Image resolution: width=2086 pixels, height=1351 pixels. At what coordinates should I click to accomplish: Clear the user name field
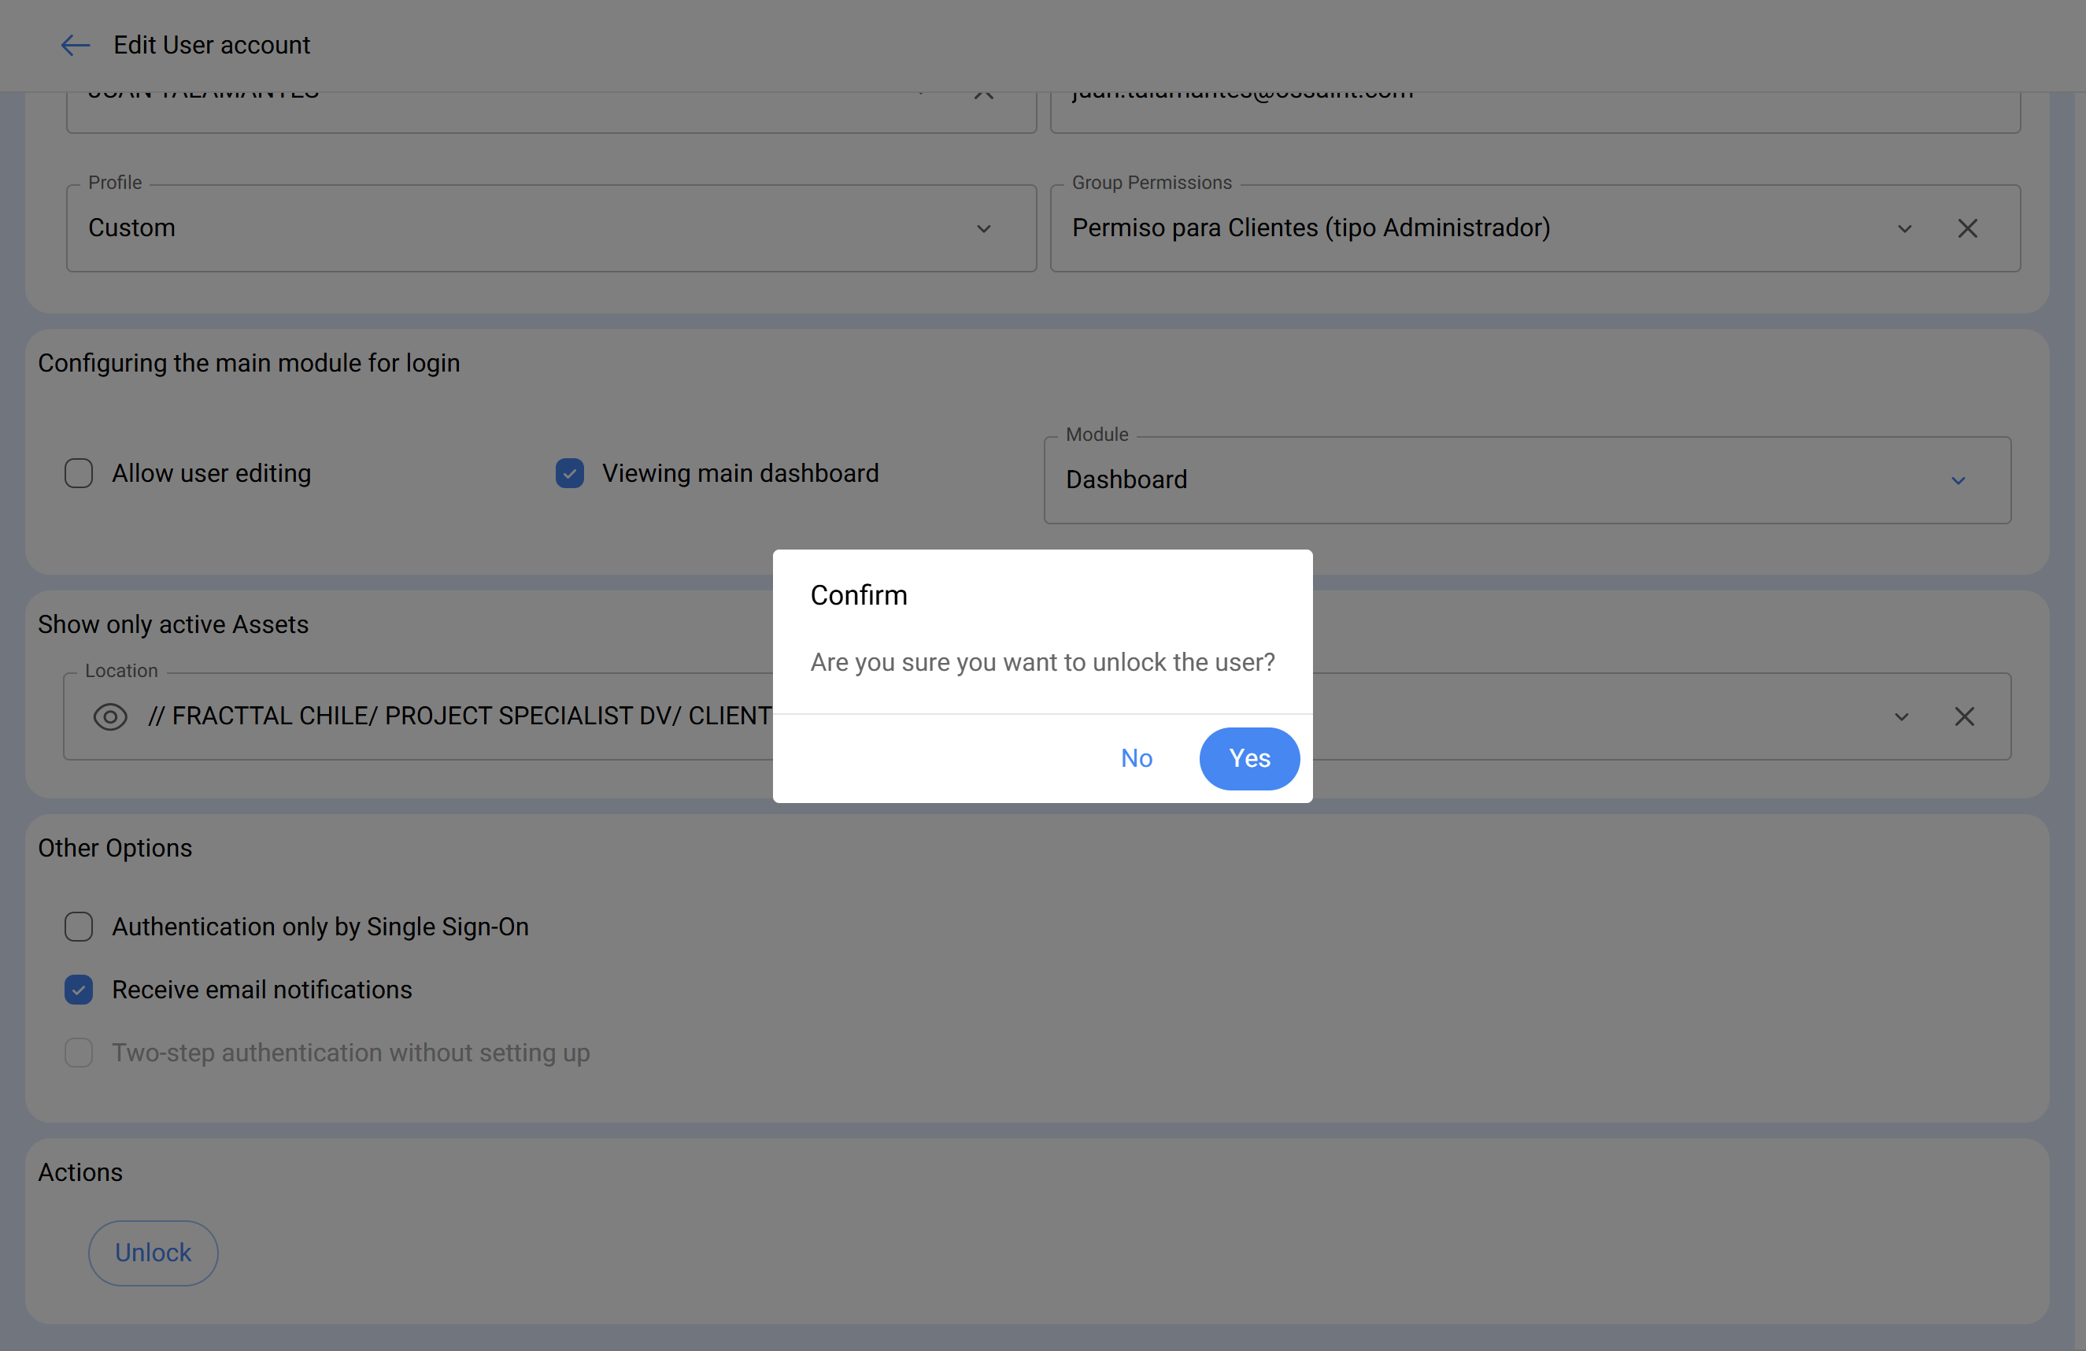coord(983,94)
